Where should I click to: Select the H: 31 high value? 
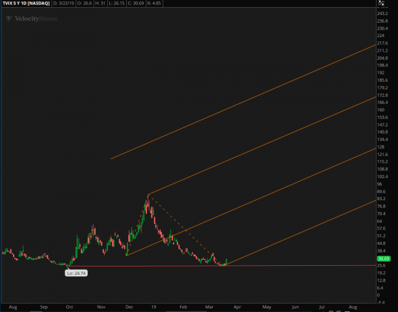point(100,3)
